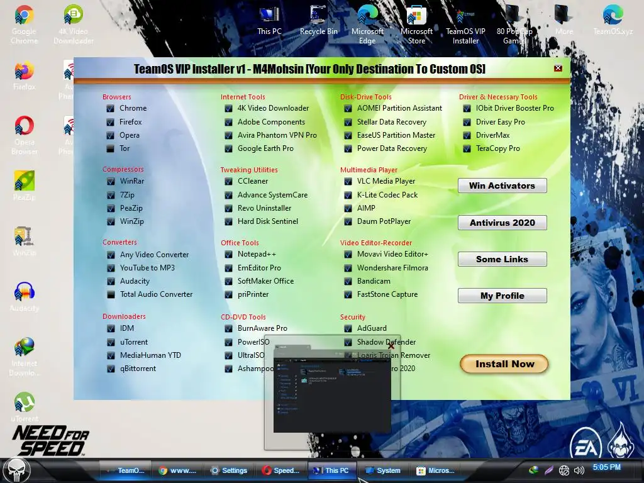Toggle the Wondershare Filmora checkbox
The image size is (644, 483).
point(348,268)
